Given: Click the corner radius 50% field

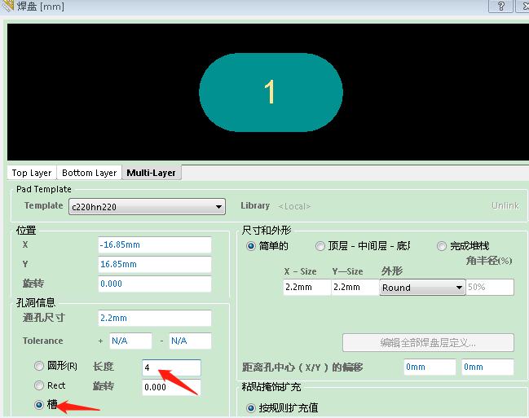Looking at the screenshot, I should 490,288.
